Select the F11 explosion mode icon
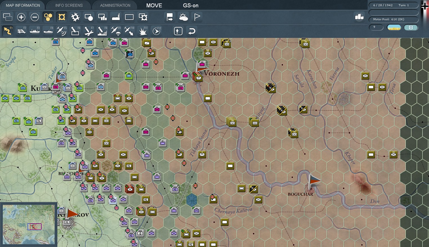 tap(143, 31)
